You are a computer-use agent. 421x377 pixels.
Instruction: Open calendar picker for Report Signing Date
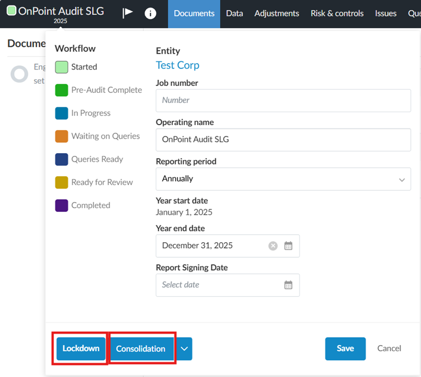point(288,285)
